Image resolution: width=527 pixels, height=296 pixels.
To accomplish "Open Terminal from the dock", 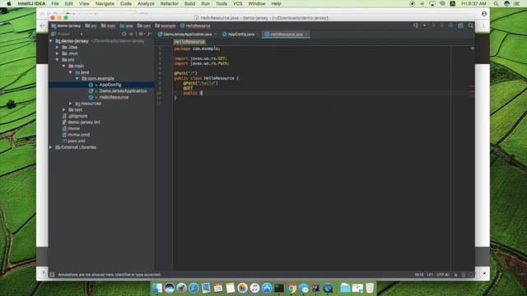I will pyautogui.click(x=279, y=288).
